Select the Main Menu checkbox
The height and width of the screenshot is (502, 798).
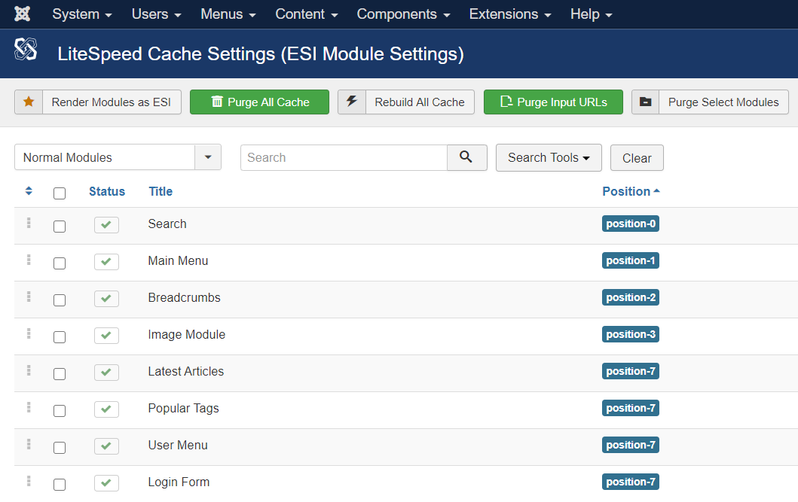(60, 263)
